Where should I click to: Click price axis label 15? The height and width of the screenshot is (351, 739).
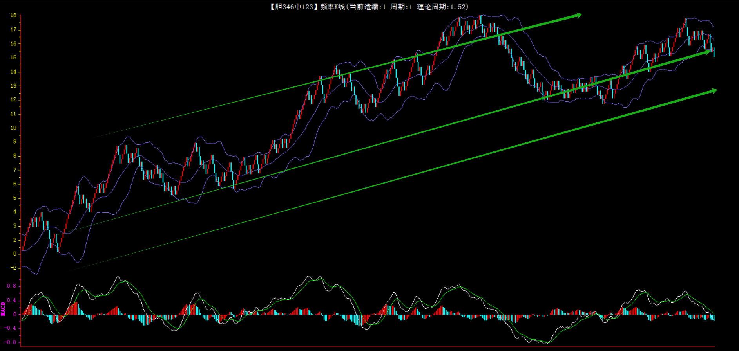coord(14,58)
